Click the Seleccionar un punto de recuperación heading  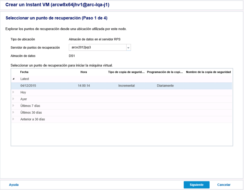57,18
